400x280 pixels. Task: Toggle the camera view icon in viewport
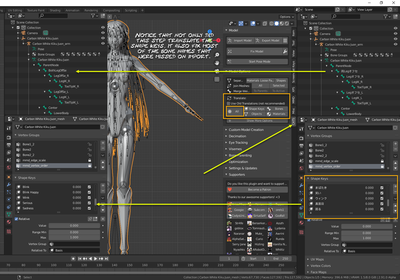217,71
